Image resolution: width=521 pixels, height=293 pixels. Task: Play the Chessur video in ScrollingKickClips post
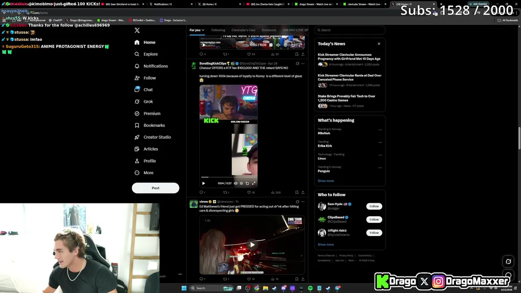click(204, 183)
